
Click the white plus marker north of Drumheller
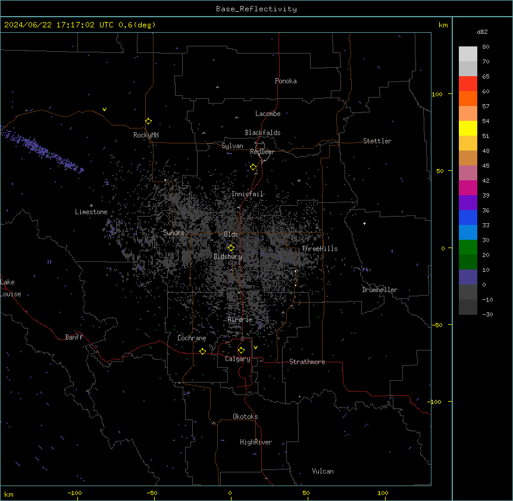(364, 223)
